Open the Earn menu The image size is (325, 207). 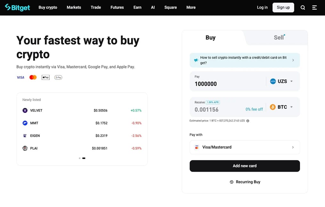[x=137, y=7]
